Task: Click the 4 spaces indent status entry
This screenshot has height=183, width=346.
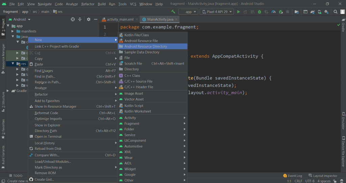Action: pyautogui.click(x=324, y=181)
